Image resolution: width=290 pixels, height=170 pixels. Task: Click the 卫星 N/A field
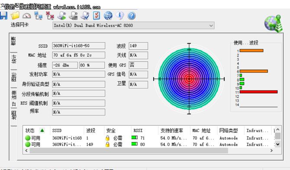[x=139, y=84]
